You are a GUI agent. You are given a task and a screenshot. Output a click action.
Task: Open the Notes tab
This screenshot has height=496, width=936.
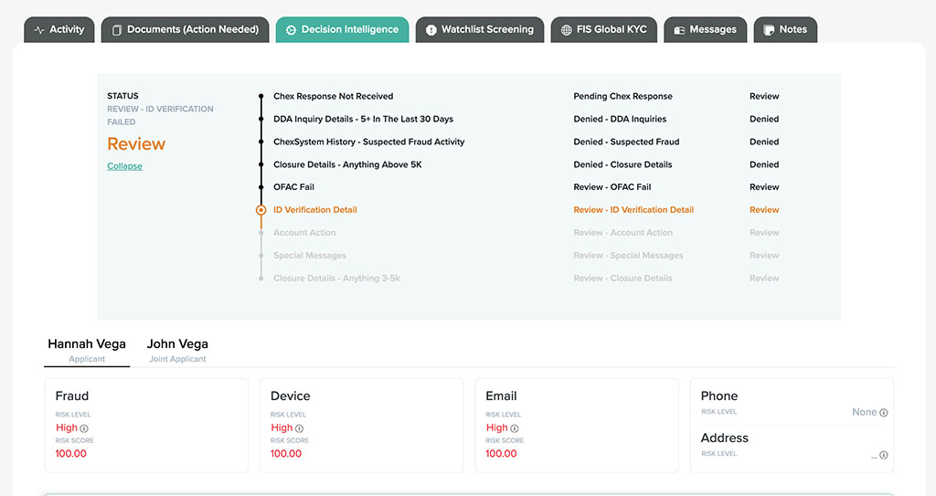click(785, 29)
